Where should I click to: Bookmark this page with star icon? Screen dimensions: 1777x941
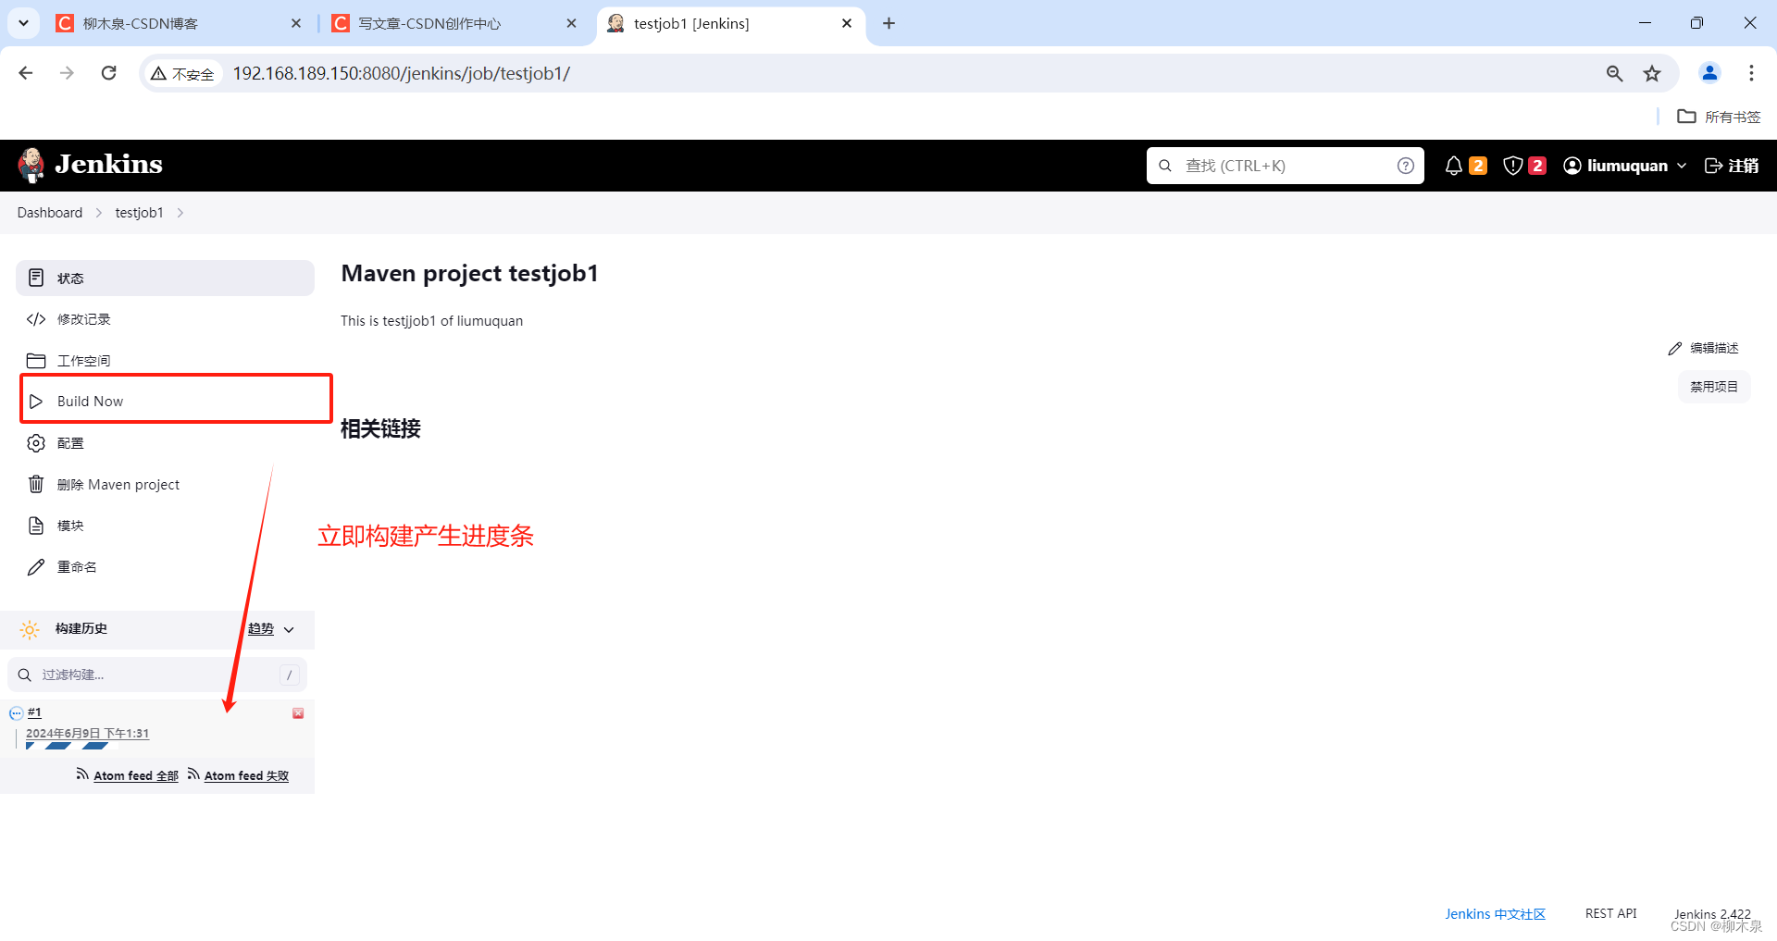[1652, 73]
